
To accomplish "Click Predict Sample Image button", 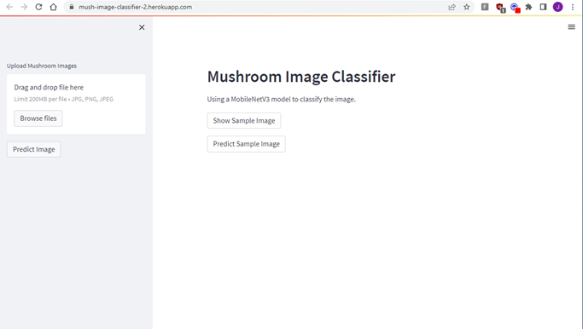I will [246, 144].
